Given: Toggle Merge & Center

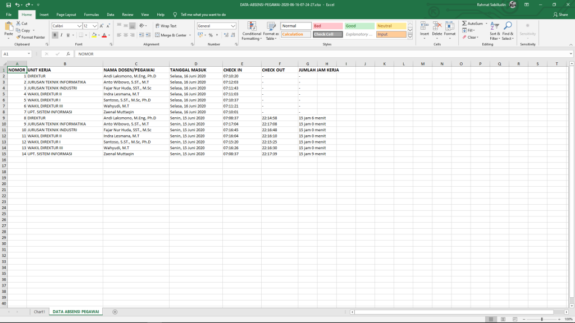Looking at the screenshot, I should tap(171, 35).
